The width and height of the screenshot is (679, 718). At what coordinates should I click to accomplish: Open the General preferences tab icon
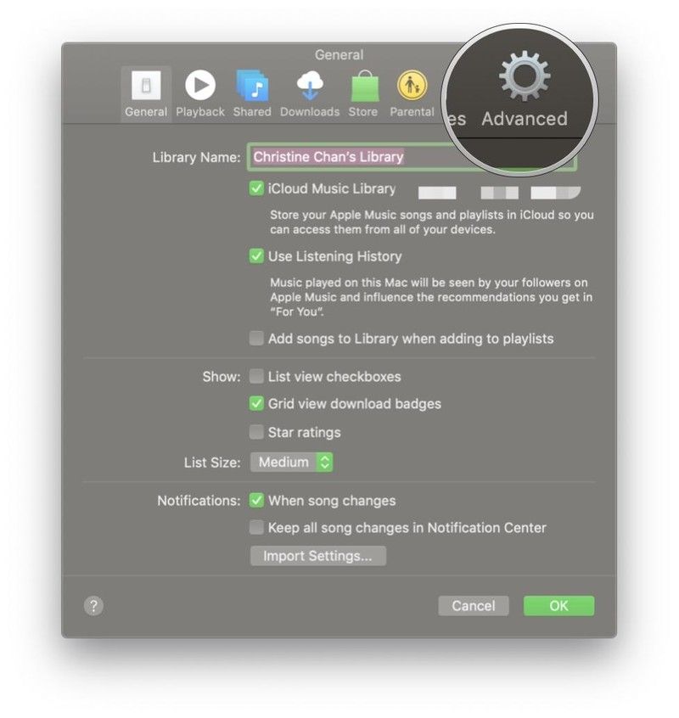pos(146,86)
